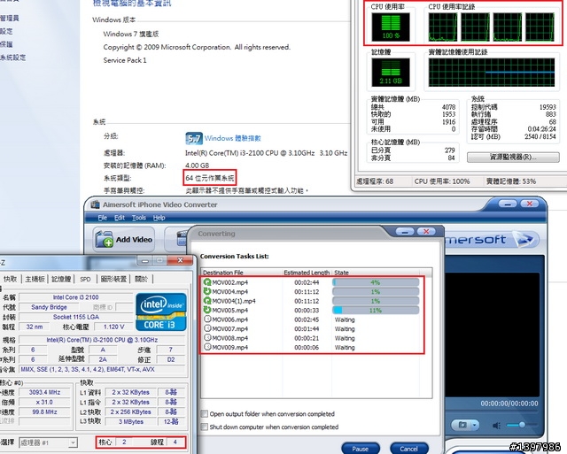Image resolution: width=567 pixels, height=454 pixels.
Task: Click the snapshot camera icon under the preview
Action: (462, 425)
